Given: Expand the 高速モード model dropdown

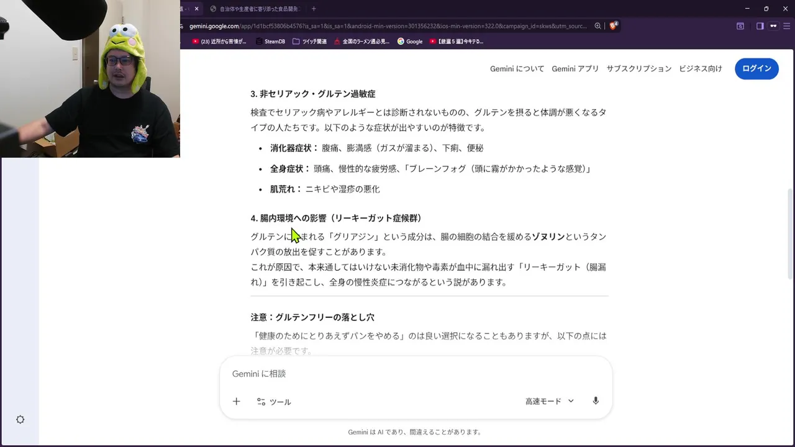Looking at the screenshot, I should click(550, 401).
